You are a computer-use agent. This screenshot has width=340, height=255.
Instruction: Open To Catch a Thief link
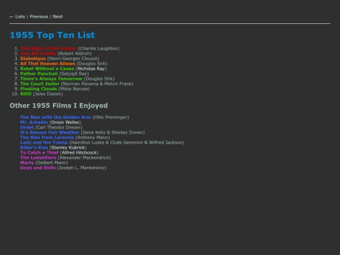pos(40,152)
